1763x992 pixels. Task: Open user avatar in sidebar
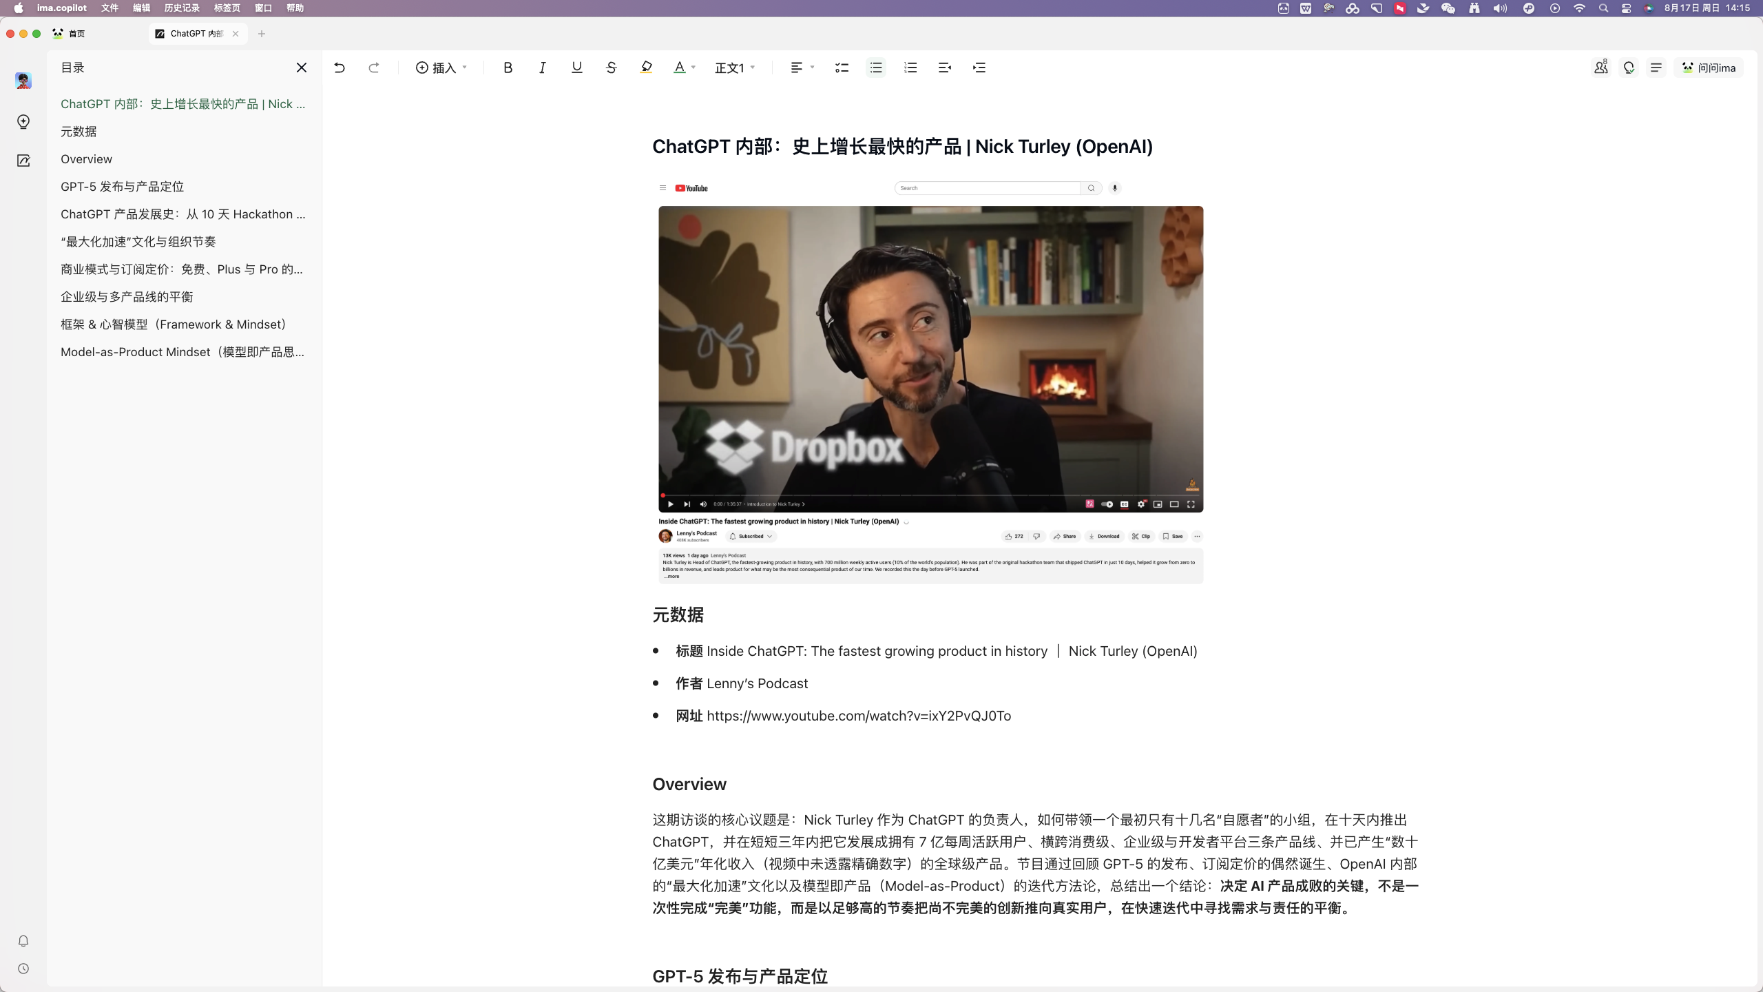23,81
